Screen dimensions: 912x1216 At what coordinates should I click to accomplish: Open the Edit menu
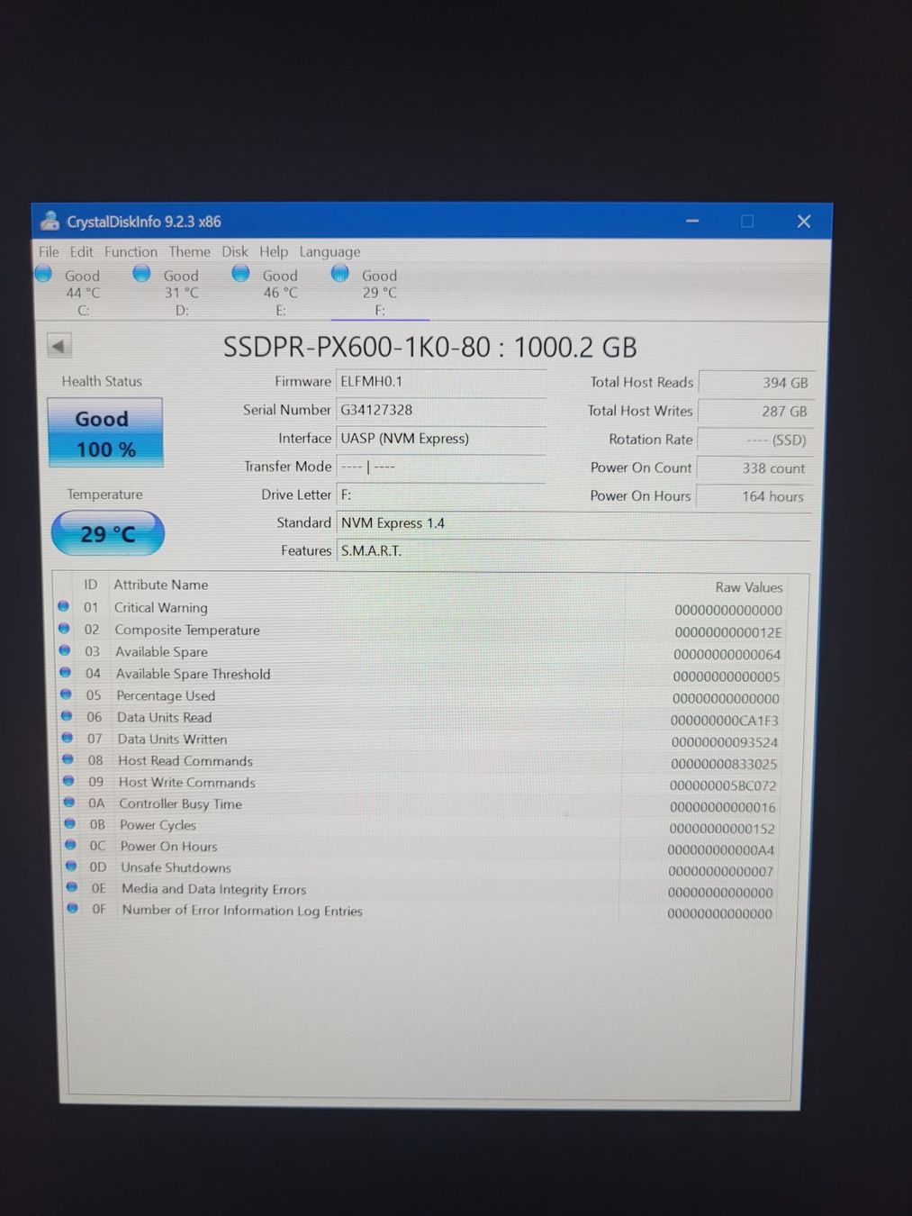pos(81,252)
